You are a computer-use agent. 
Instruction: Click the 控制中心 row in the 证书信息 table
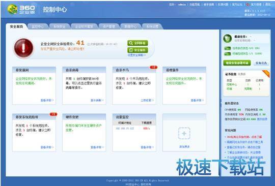245,84
